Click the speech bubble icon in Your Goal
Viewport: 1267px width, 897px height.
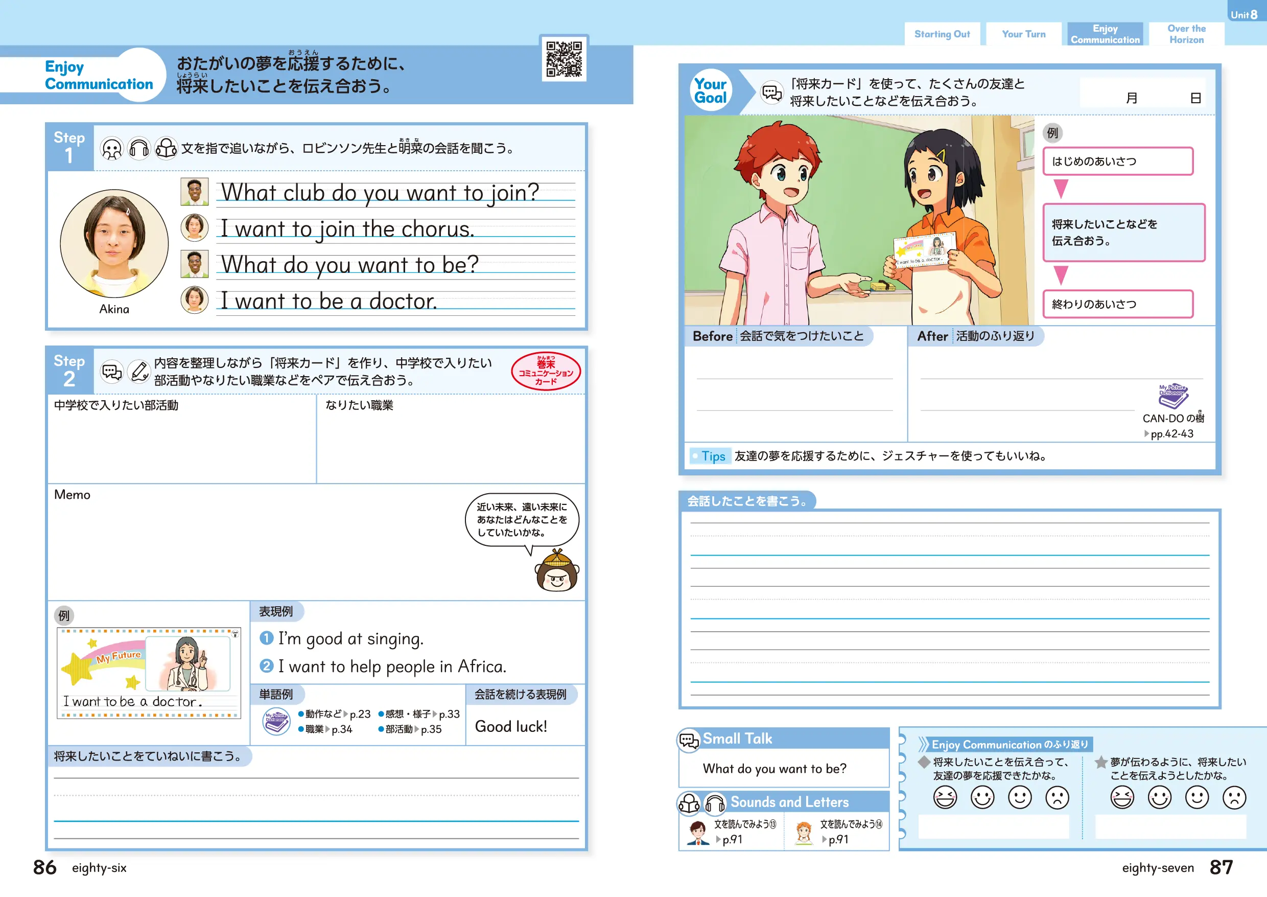pos(771,92)
